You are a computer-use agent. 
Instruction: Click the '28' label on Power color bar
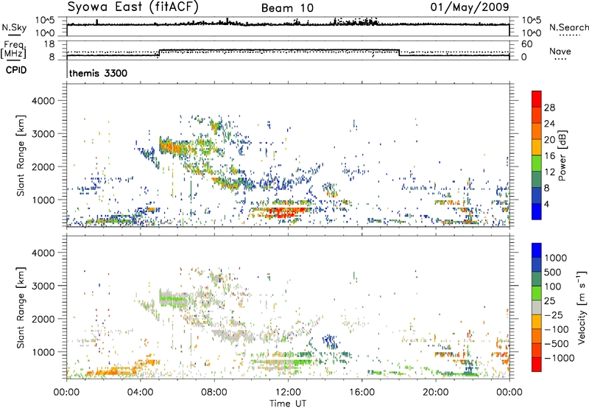click(x=549, y=108)
